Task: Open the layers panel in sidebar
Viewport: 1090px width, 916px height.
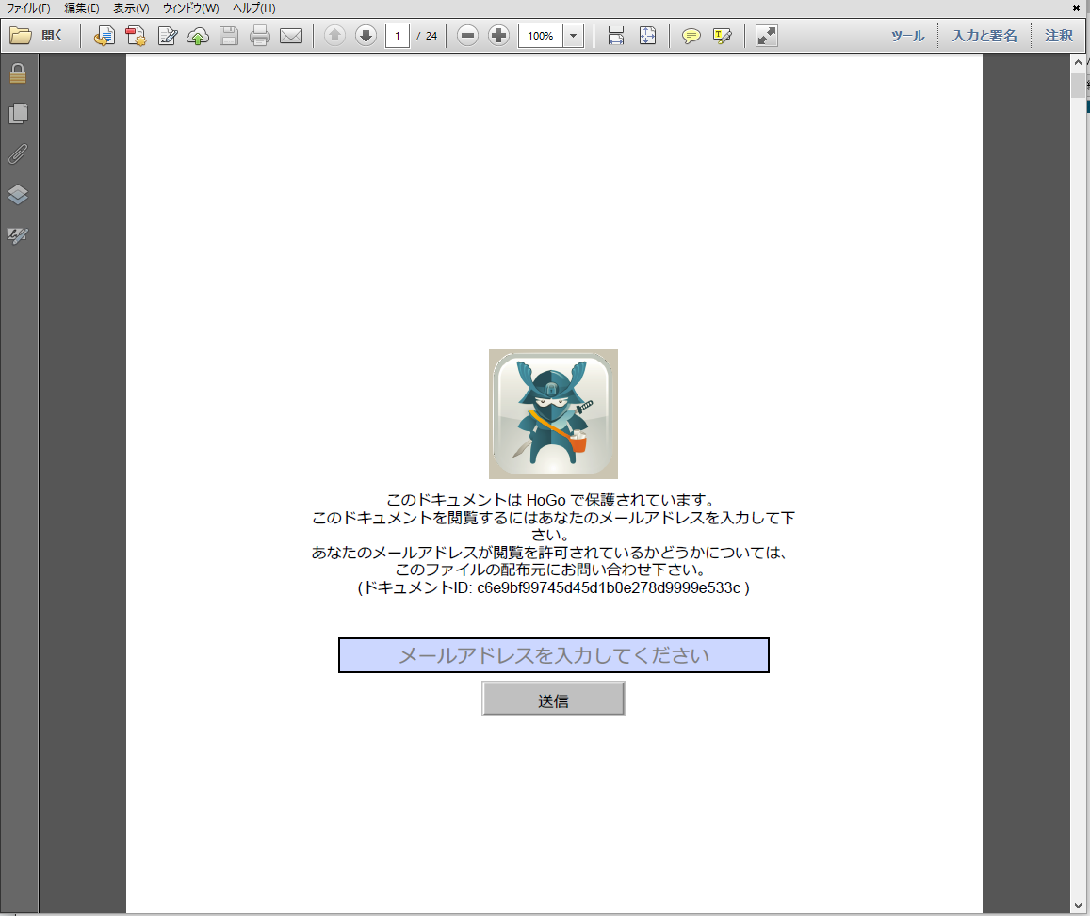Action: pyautogui.click(x=17, y=196)
